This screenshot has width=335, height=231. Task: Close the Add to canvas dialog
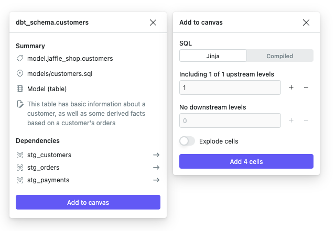pyautogui.click(x=306, y=23)
